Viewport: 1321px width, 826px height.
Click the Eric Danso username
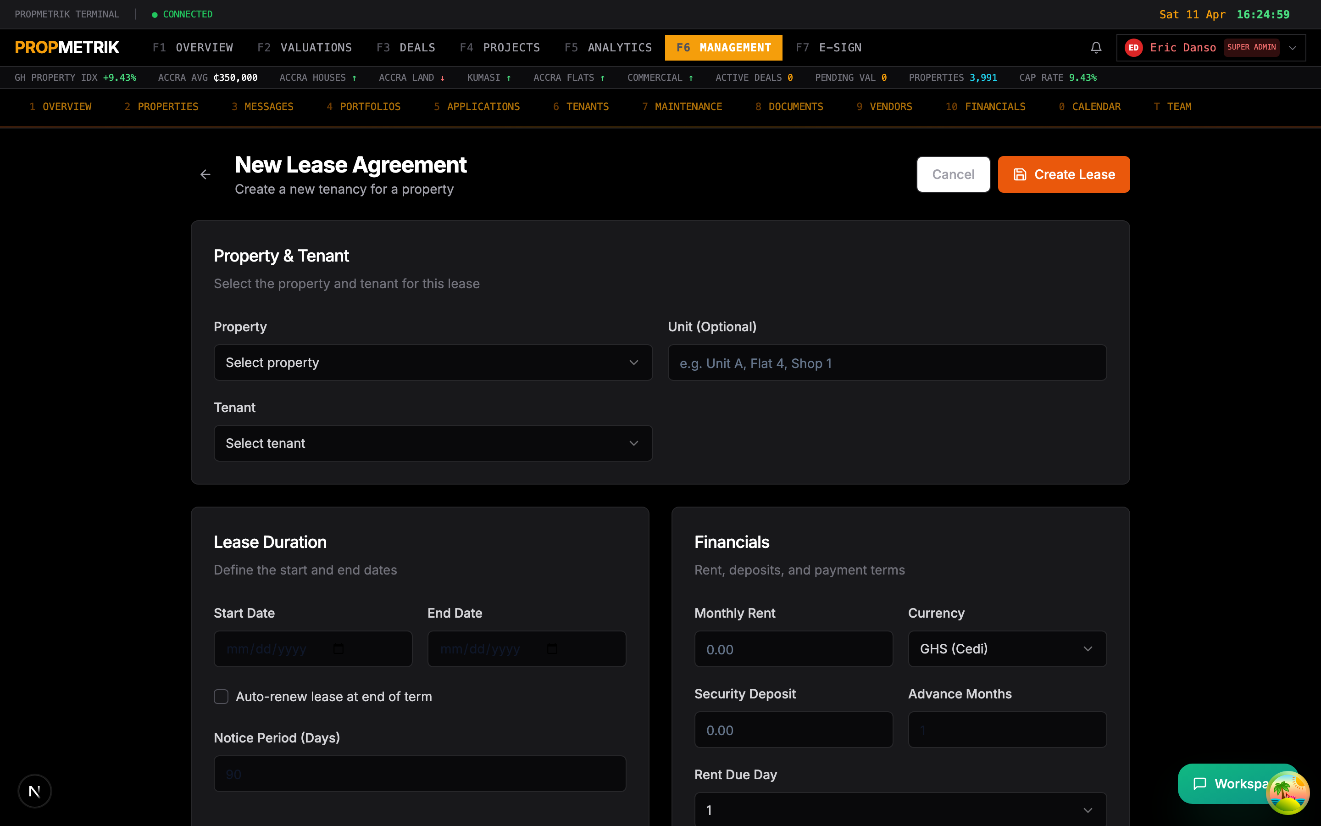(1183, 48)
